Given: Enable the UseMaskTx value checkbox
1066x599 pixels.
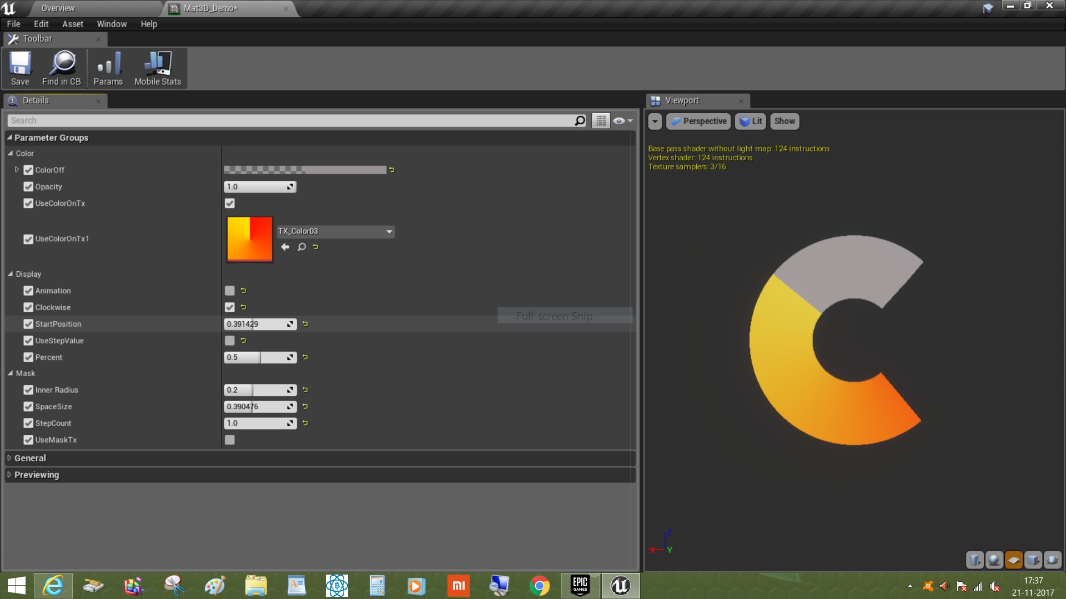Looking at the screenshot, I should 229,440.
